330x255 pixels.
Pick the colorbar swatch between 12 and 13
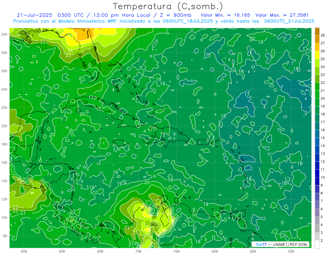coord(317,158)
